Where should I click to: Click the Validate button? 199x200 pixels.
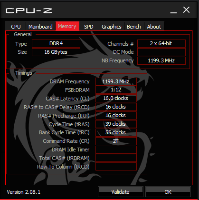tap(121, 192)
